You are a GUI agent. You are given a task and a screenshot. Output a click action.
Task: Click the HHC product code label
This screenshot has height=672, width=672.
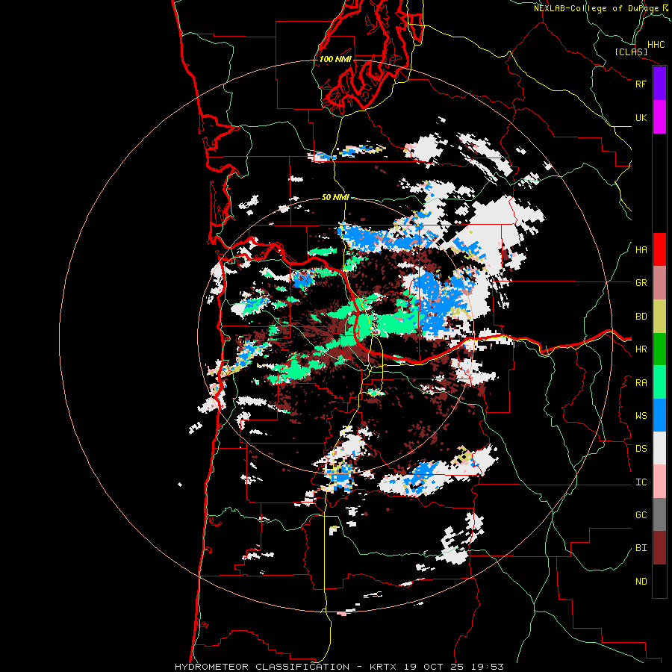tap(656, 45)
